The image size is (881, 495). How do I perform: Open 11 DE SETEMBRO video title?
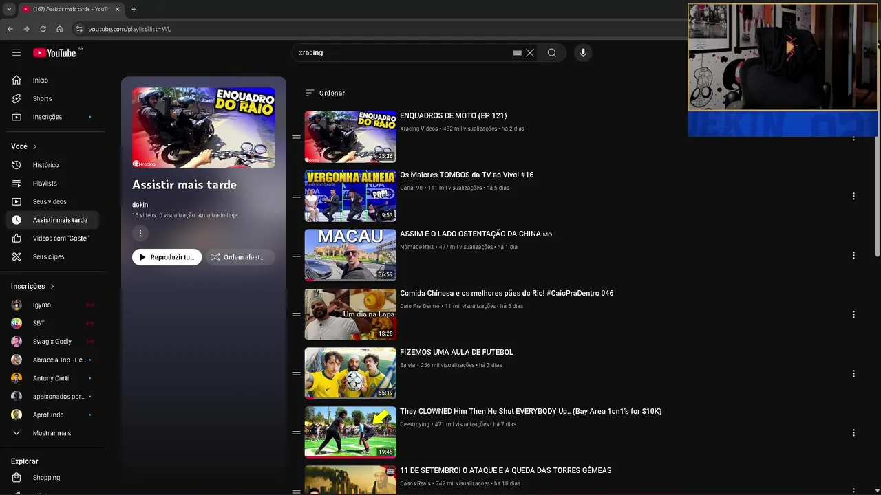(x=505, y=471)
